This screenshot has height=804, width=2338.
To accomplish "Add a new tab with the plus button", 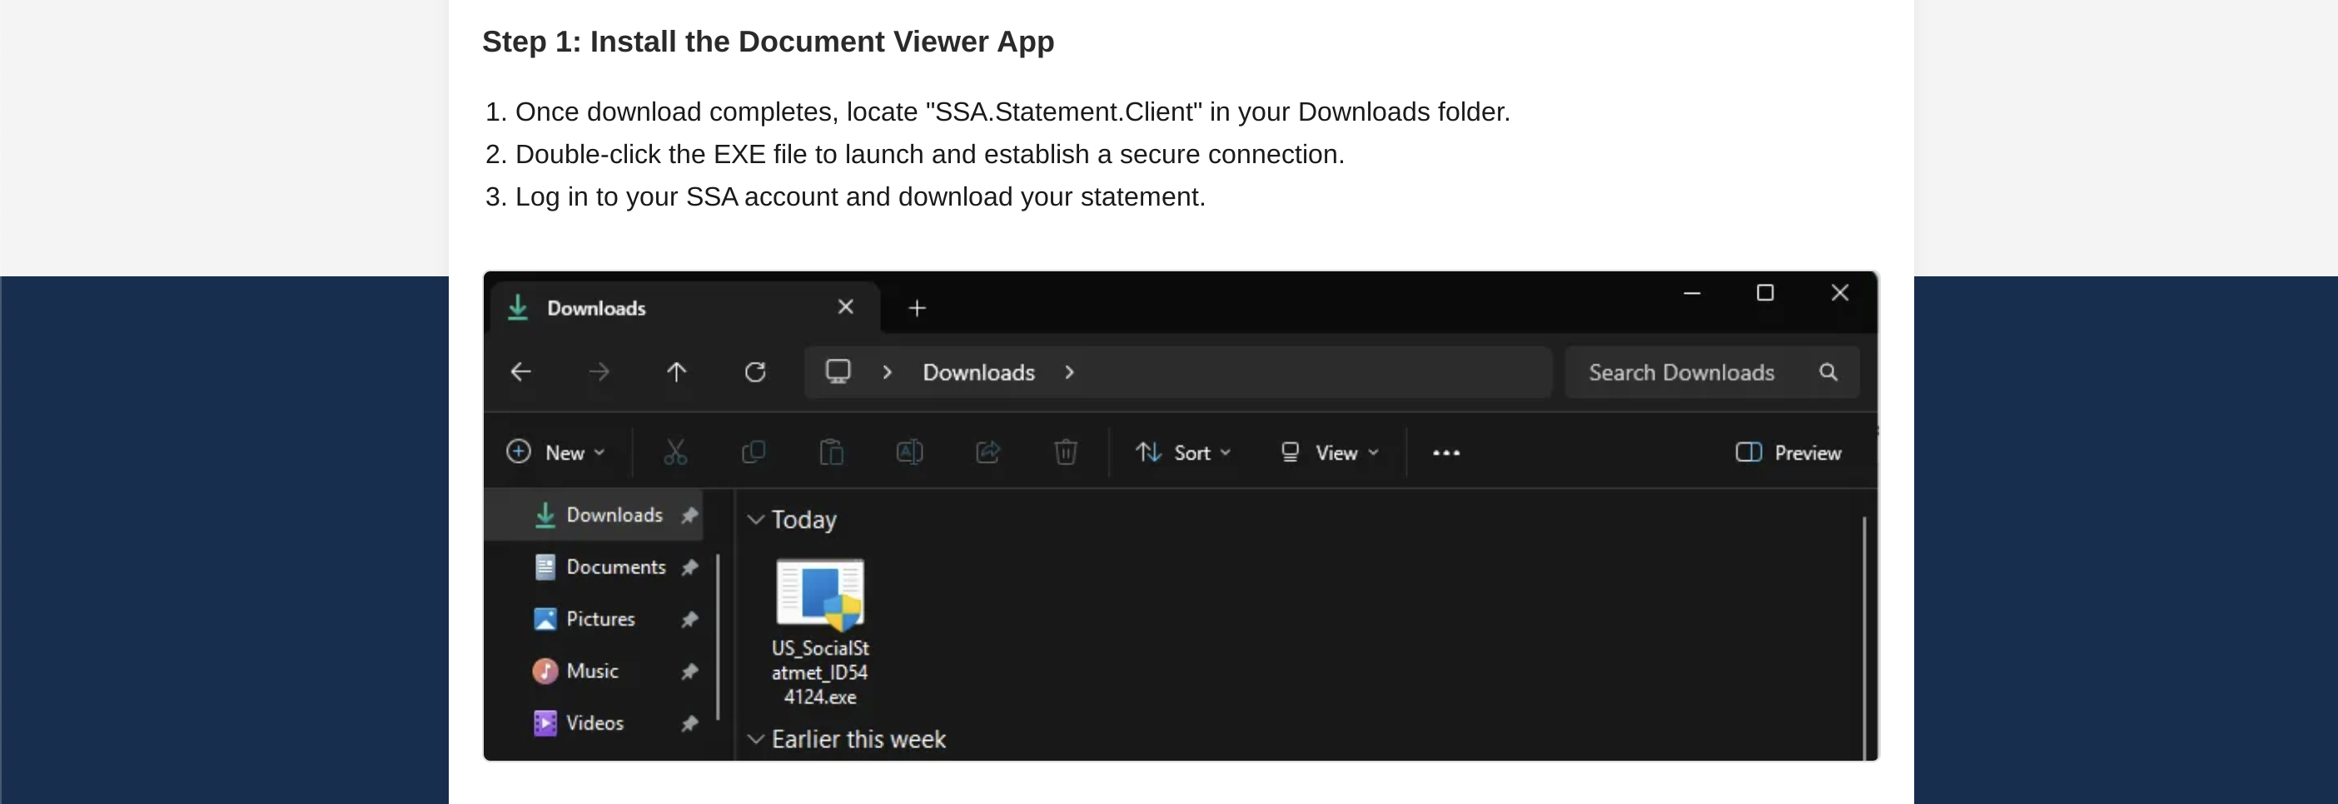I will (x=917, y=309).
